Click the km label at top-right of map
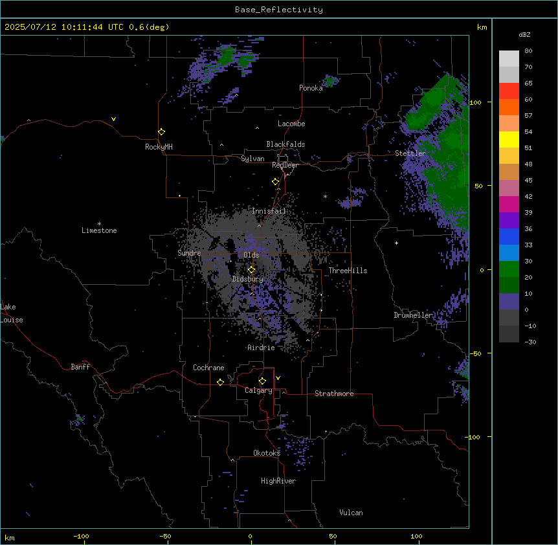 click(482, 27)
